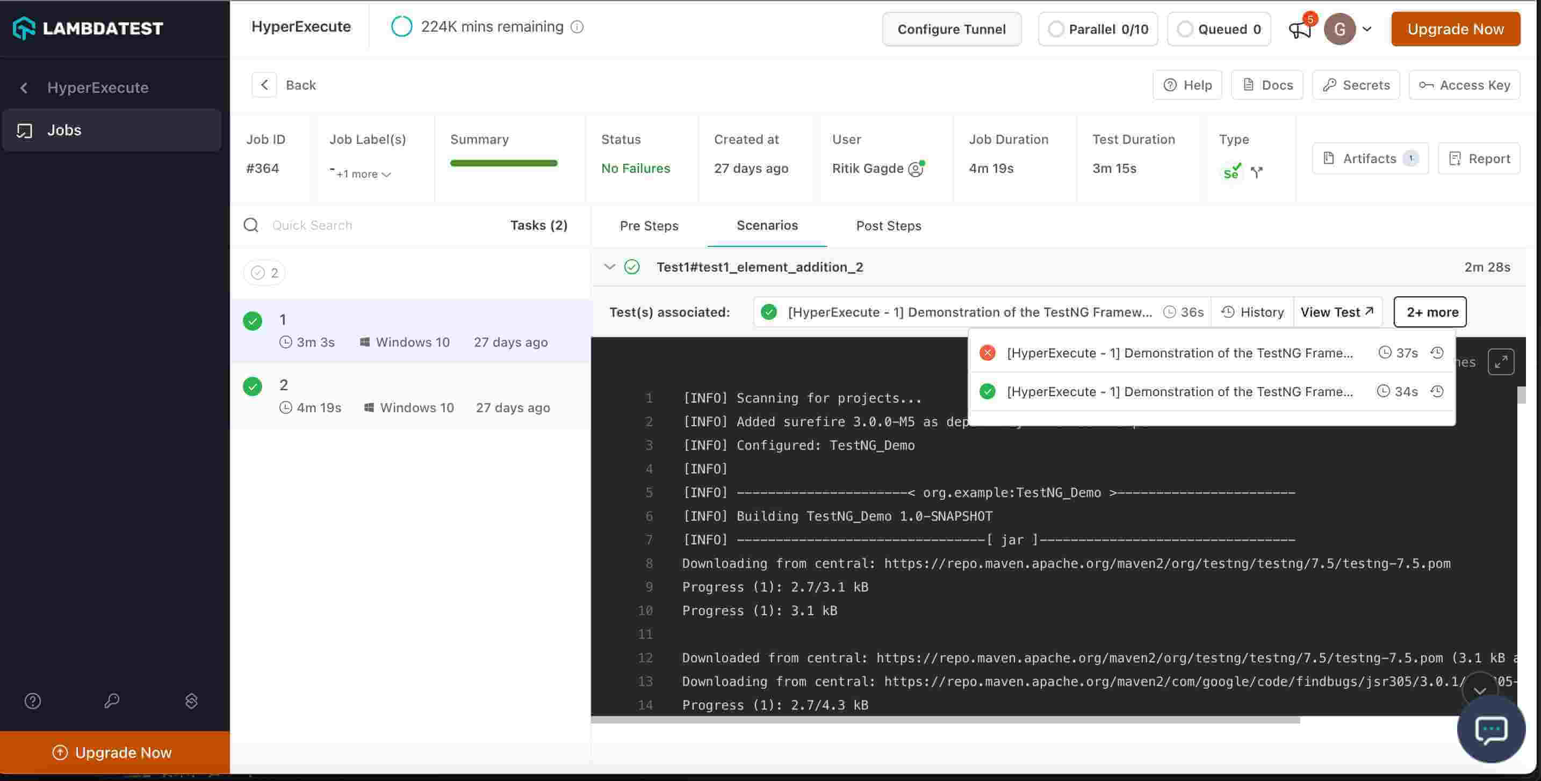Expand the +1 more job labels
Viewport: 1541px width, 781px height.
click(x=363, y=174)
